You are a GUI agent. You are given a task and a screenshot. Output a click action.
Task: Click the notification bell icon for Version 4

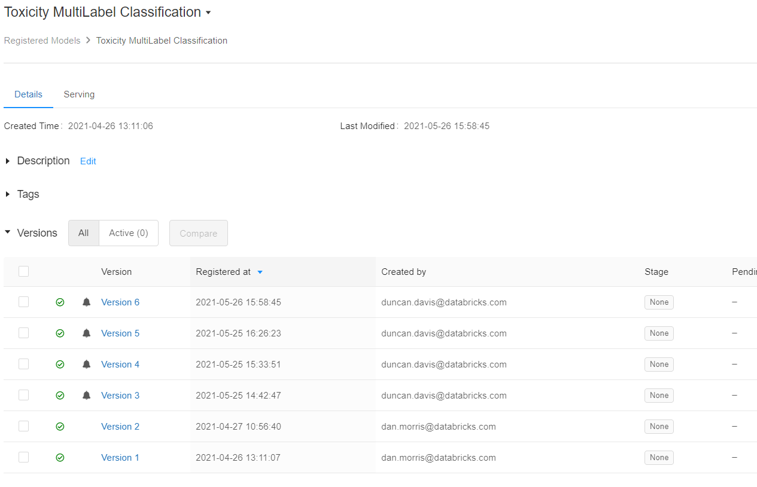[x=86, y=364]
